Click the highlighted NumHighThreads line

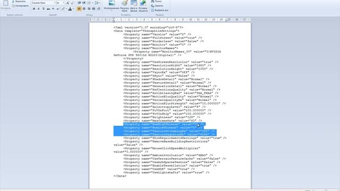[164, 124]
